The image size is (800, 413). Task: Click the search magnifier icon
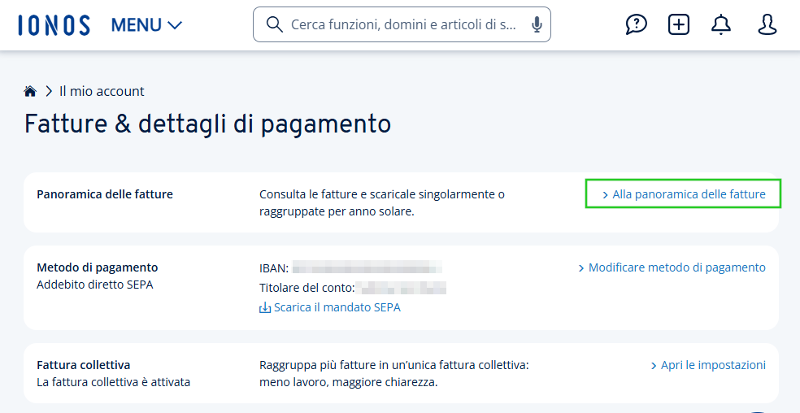[275, 24]
